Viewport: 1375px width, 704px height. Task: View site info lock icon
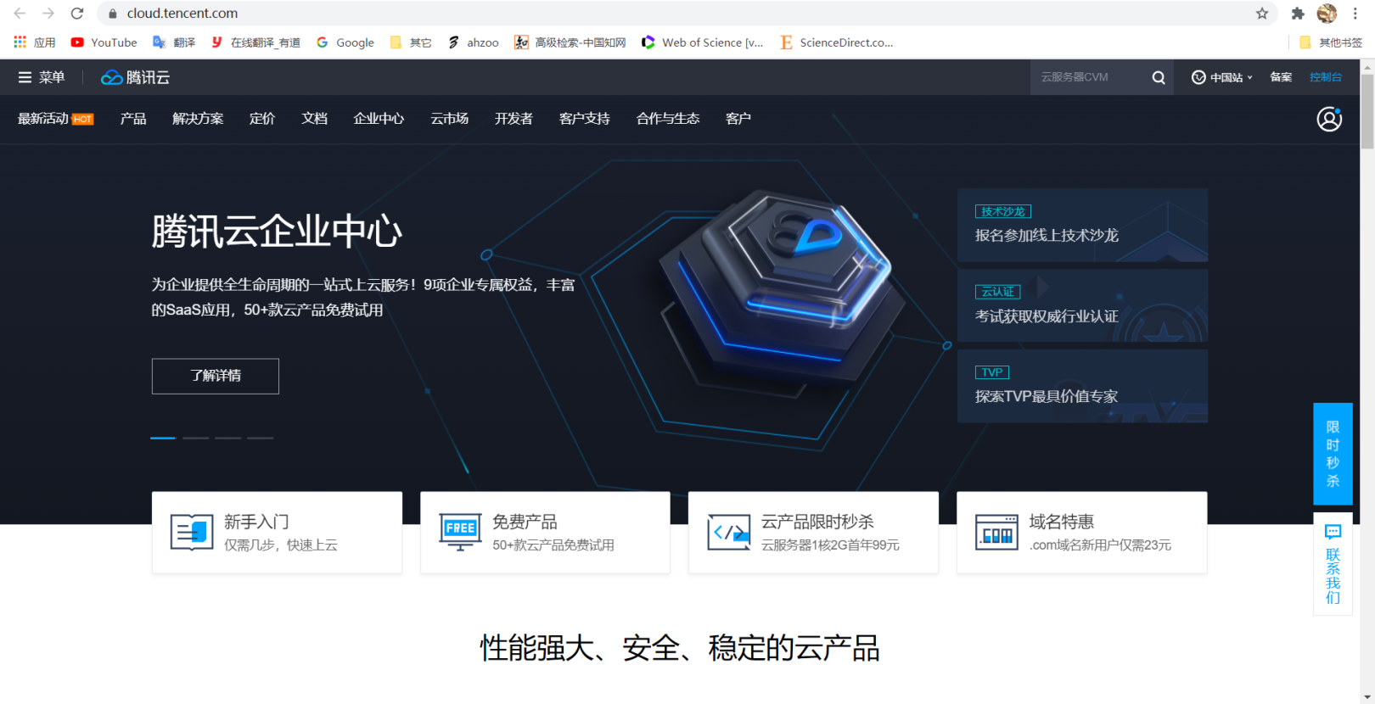point(112,14)
